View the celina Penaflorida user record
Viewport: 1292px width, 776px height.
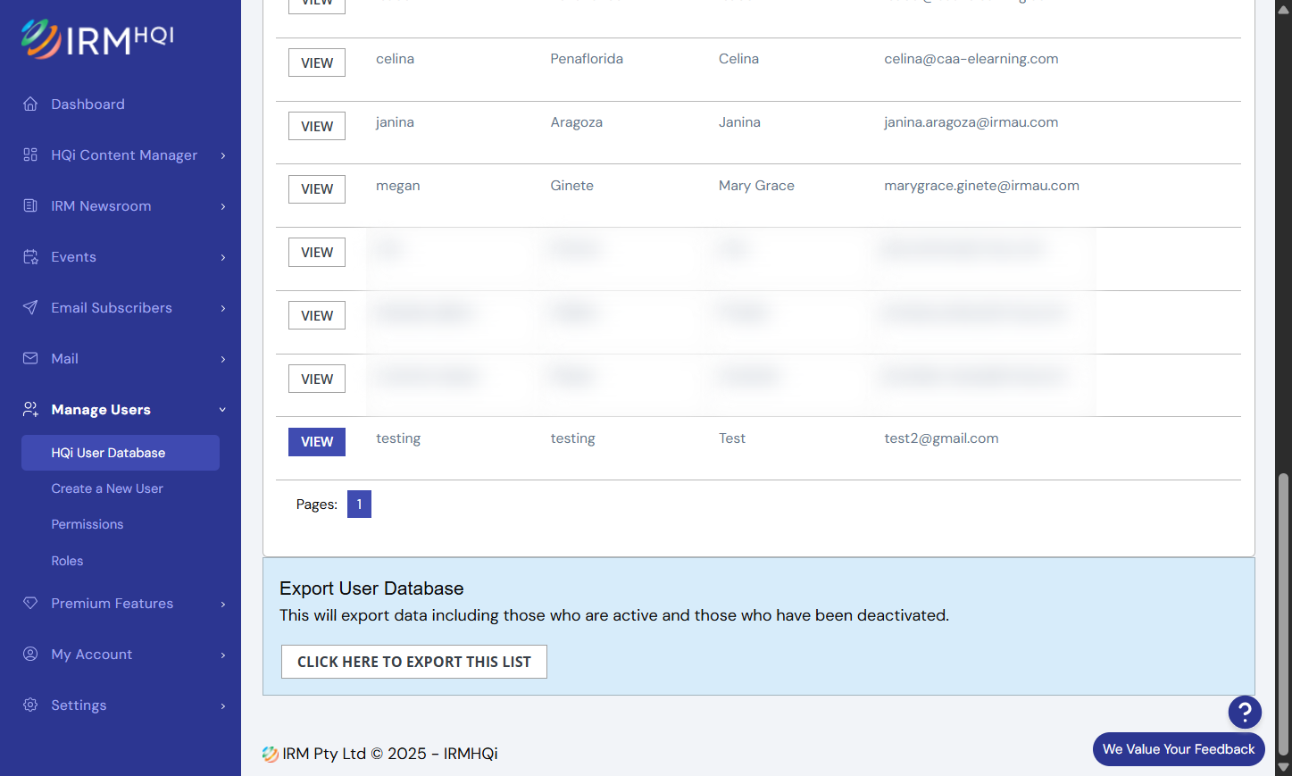click(x=317, y=63)
